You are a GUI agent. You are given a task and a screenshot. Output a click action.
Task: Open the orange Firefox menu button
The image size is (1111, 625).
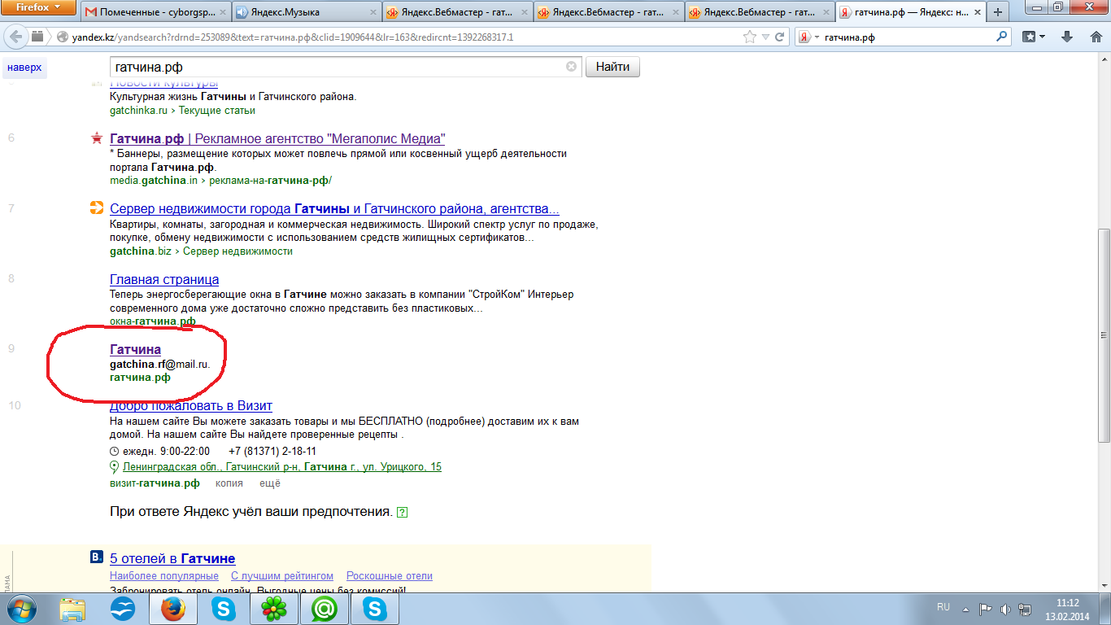point(37,8)
